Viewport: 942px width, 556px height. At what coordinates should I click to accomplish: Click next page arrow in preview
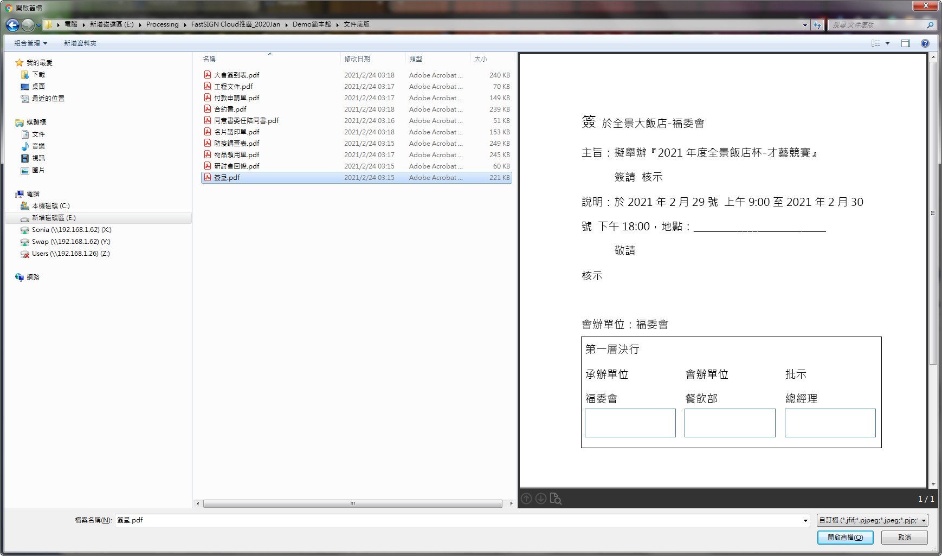tap(540, 499)
